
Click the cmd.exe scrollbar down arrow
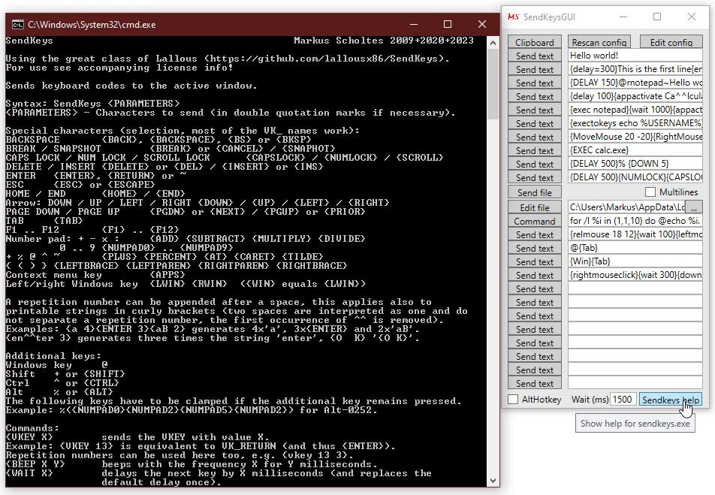click(493, 481)
